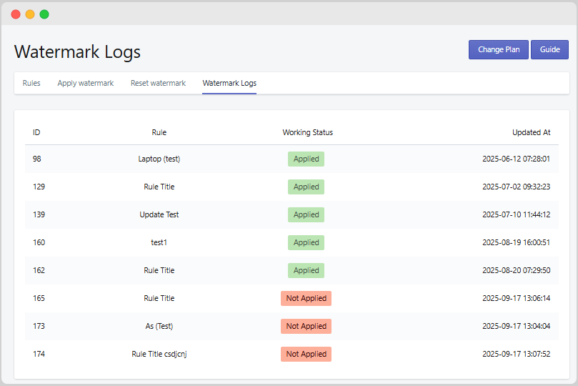Click the test1 rule name
Viewport: 578px width, 386px height.
[x=159, y=242]
